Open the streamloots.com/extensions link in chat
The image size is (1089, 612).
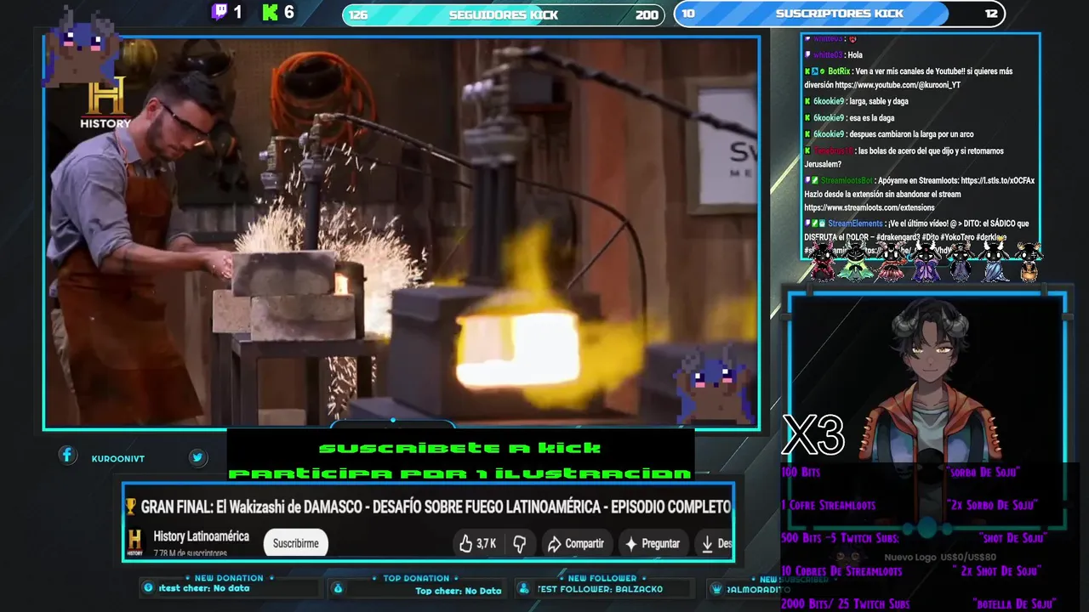pos(869,207)
